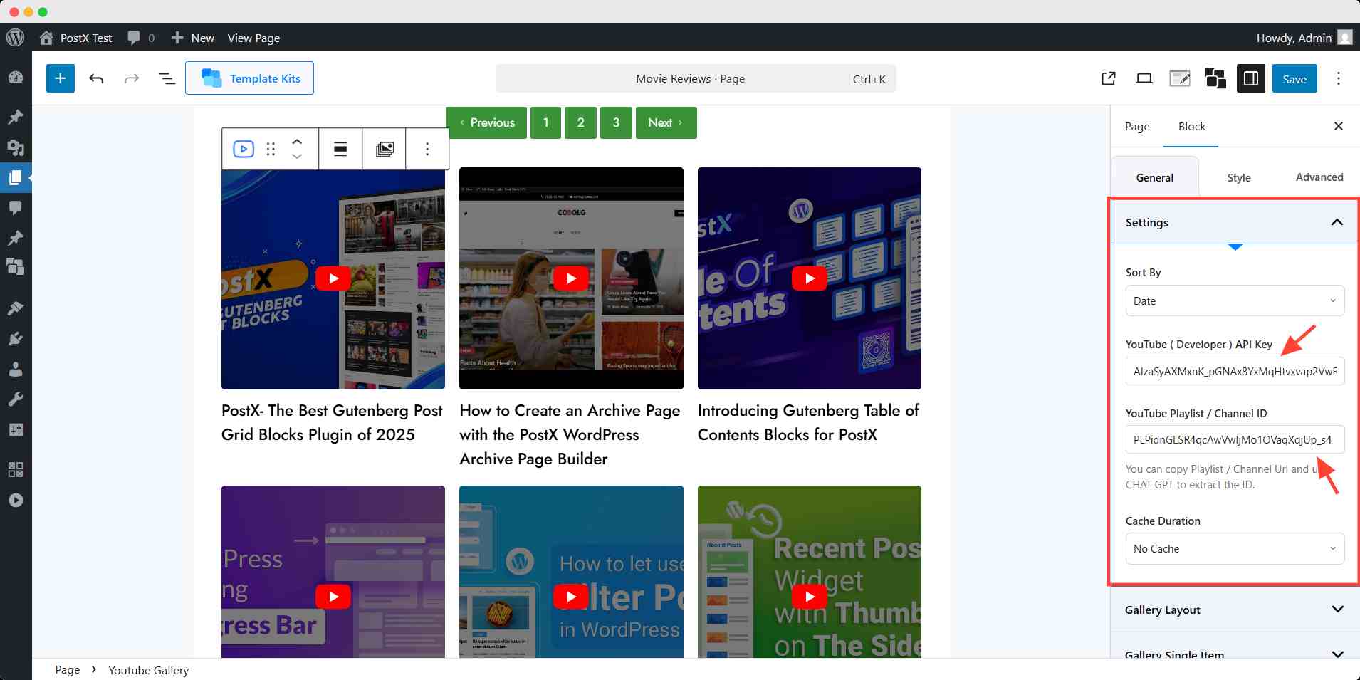The width and height of the screenshot is (1360, 680).
Task: Open the page preview in new tab icon
Action: coord(1108,78)
